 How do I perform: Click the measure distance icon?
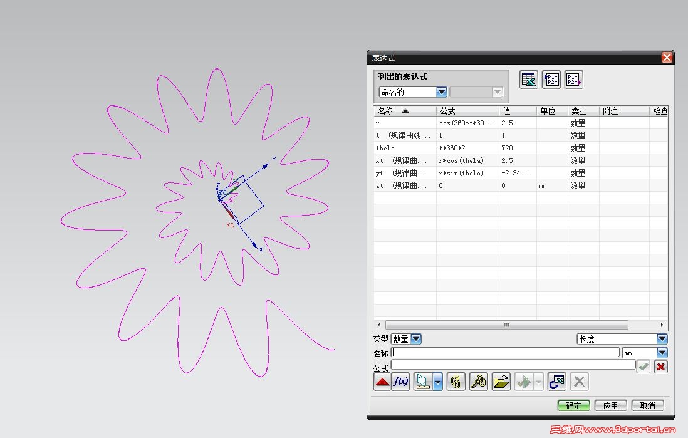[x=423, y=382]
